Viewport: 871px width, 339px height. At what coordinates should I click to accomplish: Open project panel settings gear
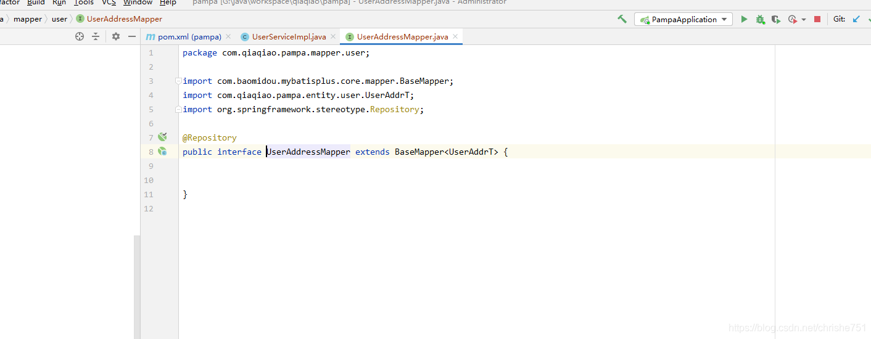click(x=116, y=36)
